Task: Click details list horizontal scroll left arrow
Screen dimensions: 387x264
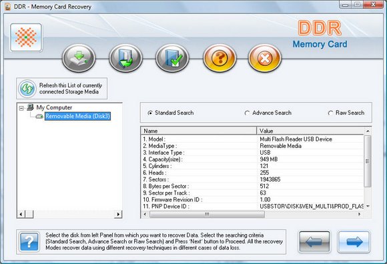Action: [145, 214]
